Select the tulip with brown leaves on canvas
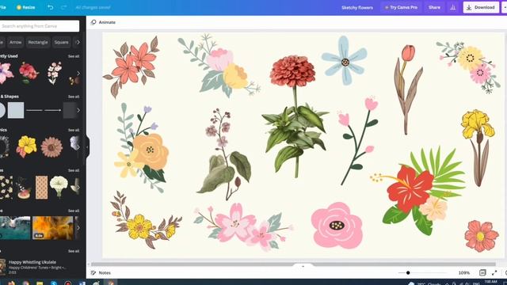 (407, 89)
